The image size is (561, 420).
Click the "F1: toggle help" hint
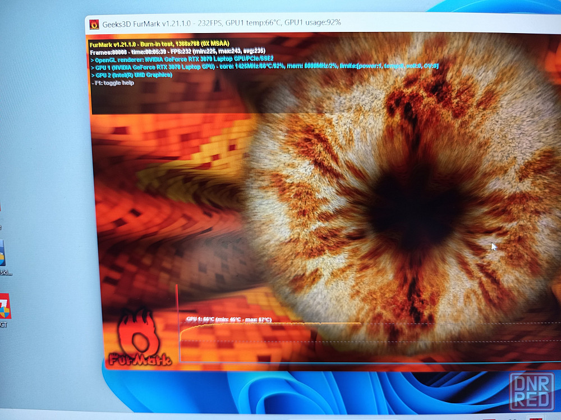coord(113,83)
